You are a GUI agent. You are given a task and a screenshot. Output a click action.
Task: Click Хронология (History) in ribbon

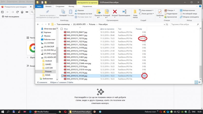pos(171,17)
